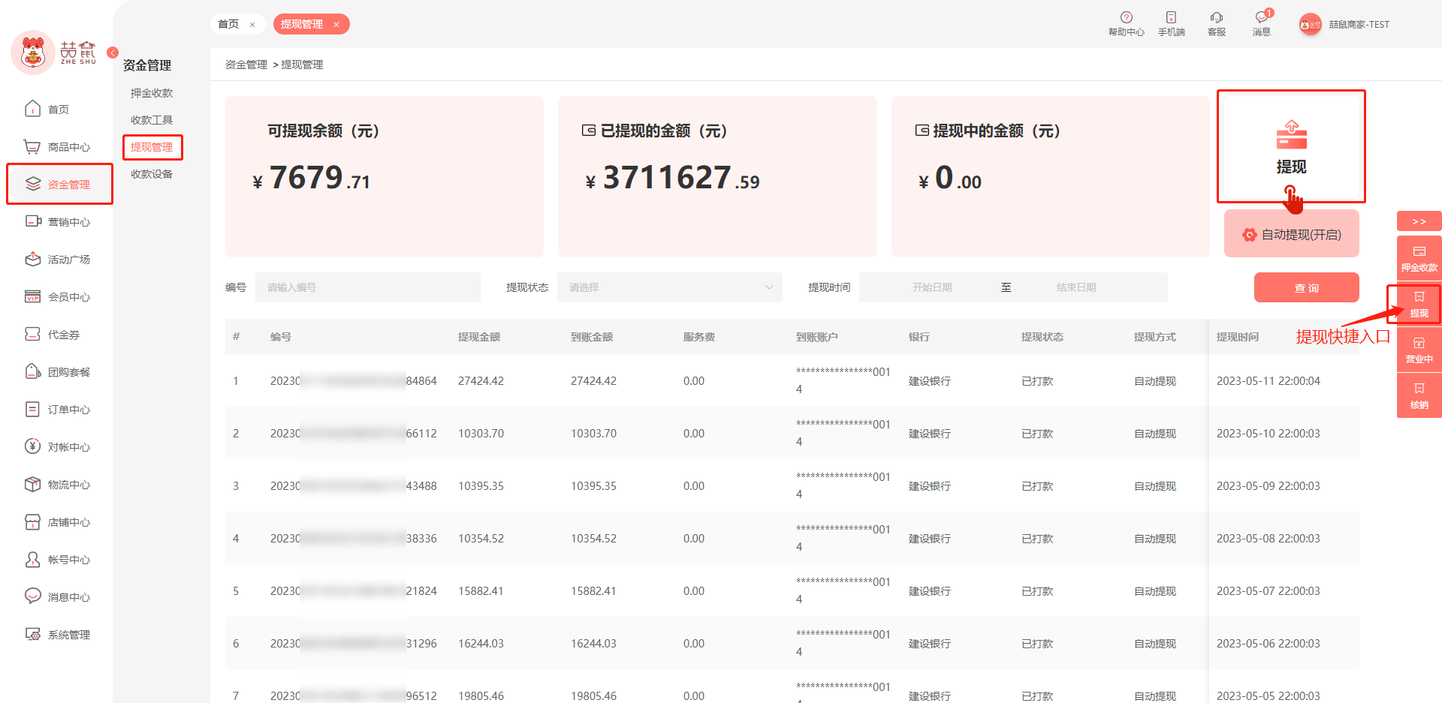The image size is (1442, 703).
Task: Toggle 自动提现(开启) button
Action: [x=1291, y=235]
